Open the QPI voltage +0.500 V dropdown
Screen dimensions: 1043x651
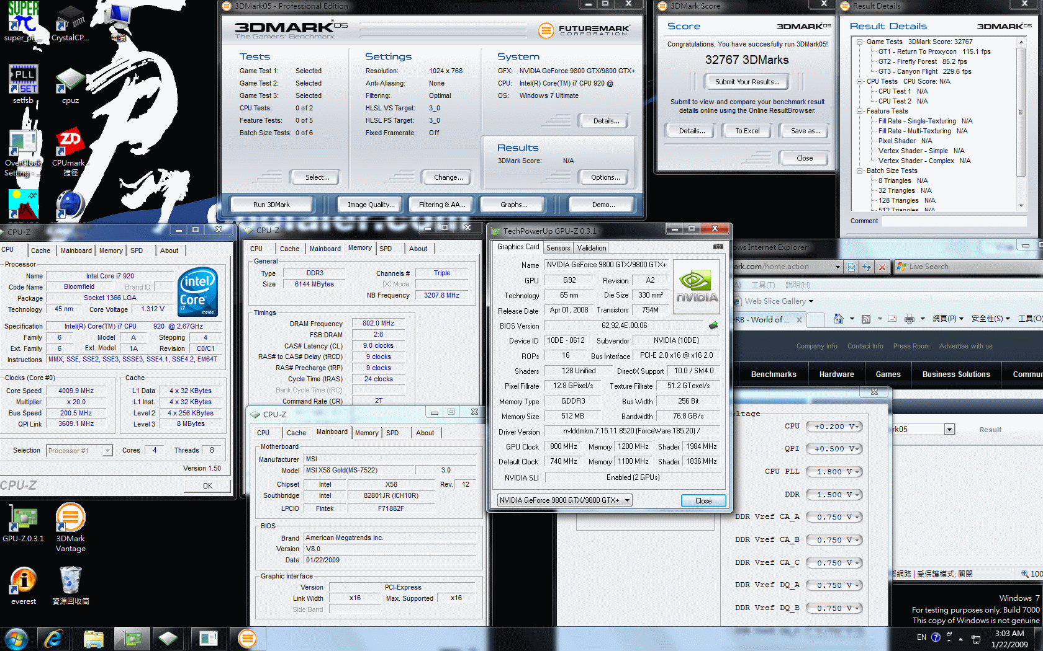pos(833,449)
